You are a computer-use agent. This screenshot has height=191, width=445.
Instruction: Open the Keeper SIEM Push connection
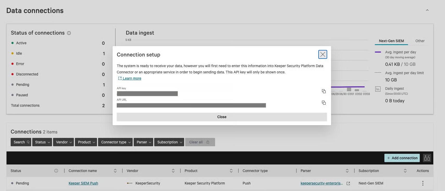point(83,183)
